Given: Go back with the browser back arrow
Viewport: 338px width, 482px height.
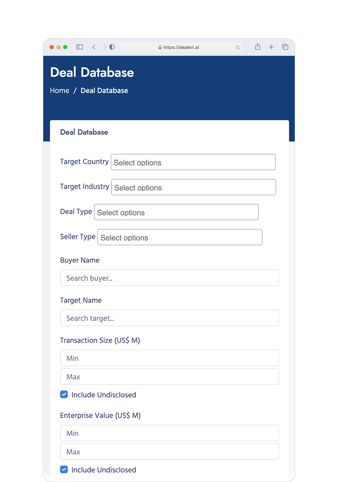Looking at the screenshot, I should (x=94, y=47).
